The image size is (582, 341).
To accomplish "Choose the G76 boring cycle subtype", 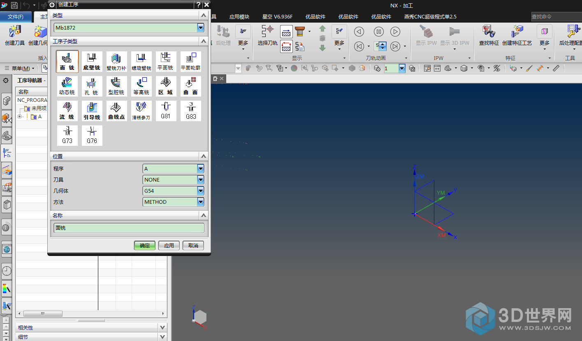I will click(92, 136).
